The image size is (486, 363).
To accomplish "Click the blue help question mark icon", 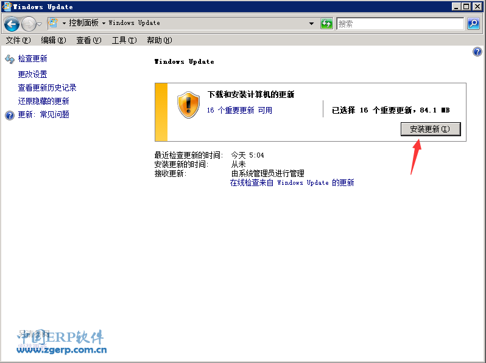I will pos(477,52).
